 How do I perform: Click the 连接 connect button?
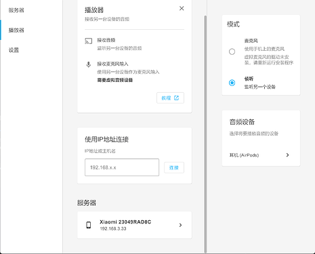click(x=174, y=167)
